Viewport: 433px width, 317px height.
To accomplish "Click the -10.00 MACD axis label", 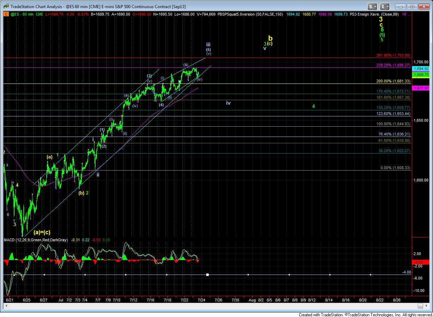I will tap(420, 290).
